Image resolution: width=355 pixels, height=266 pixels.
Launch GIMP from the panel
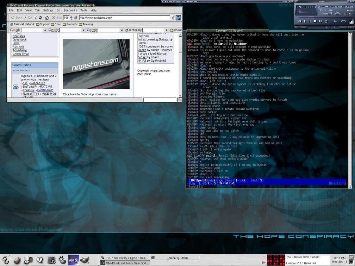(85, 260)
